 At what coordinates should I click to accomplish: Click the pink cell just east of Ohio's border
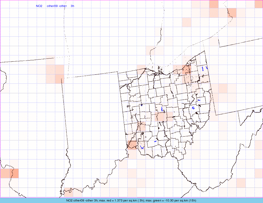pos(223,88)
